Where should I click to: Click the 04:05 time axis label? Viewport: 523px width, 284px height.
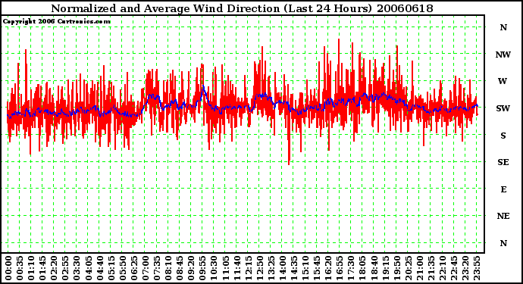pos(88,268)
